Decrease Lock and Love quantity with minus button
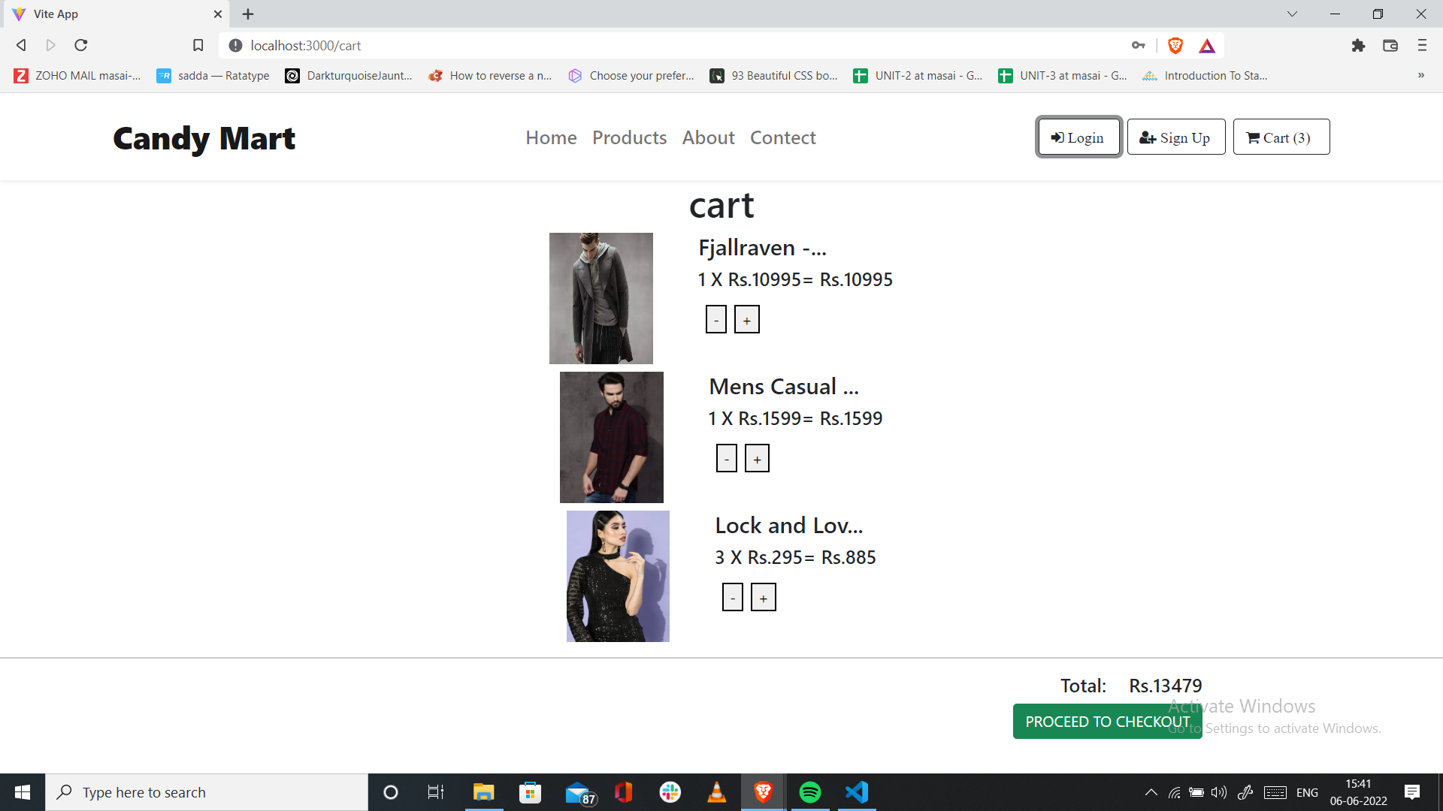Image resolution: width=1443 pixels, height=811 pixels. [732, 596]
